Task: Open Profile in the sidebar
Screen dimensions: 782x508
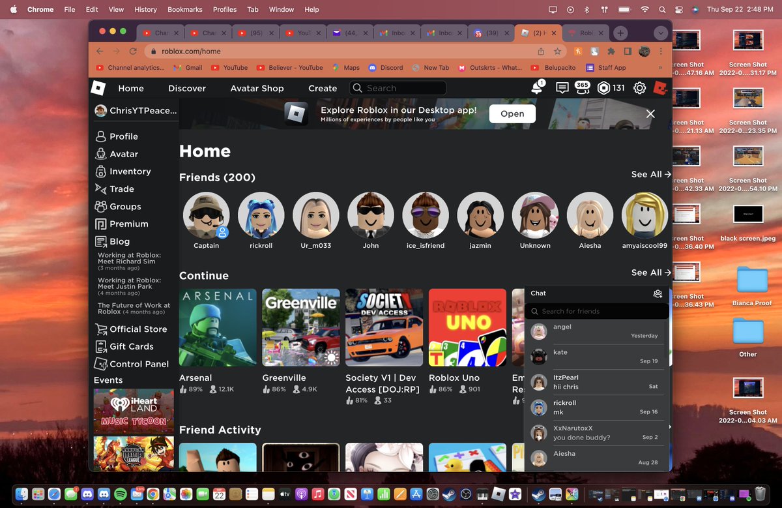Action: 117,136
